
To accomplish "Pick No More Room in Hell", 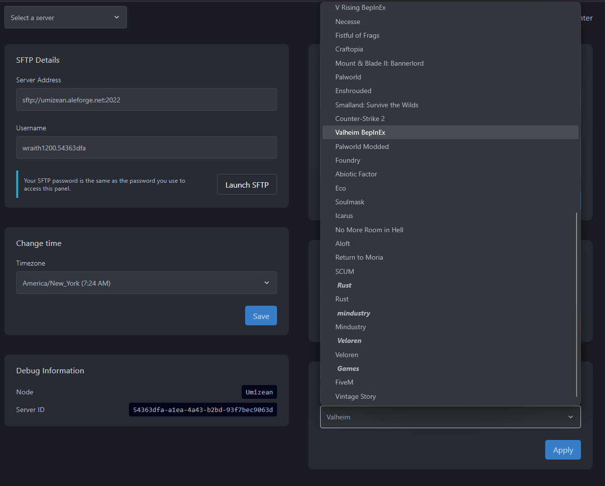I will coord(369,230).
